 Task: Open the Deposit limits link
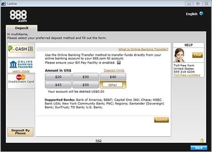[x=114, y=70]
